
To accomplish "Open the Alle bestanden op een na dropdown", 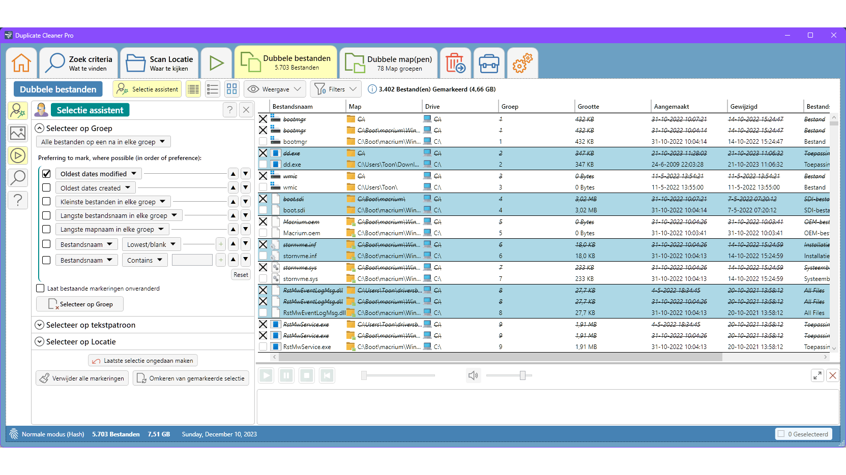I will (103, 142).
